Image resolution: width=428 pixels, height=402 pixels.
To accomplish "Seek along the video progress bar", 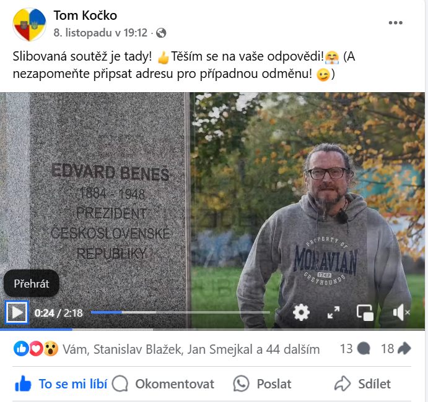I will click(x=180, y=312).
